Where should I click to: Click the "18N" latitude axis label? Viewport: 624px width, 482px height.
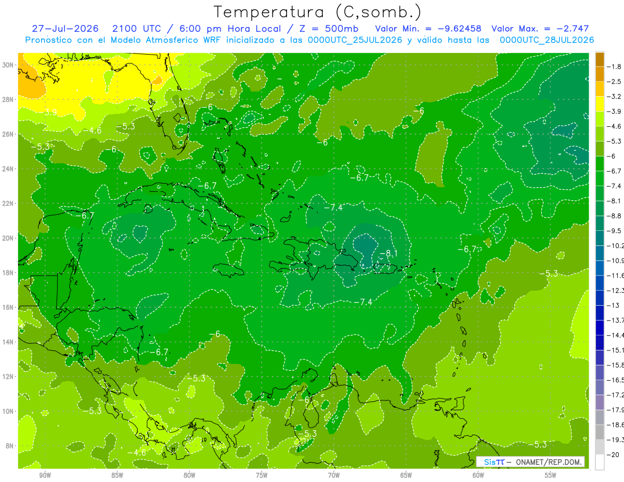(8, 273)
